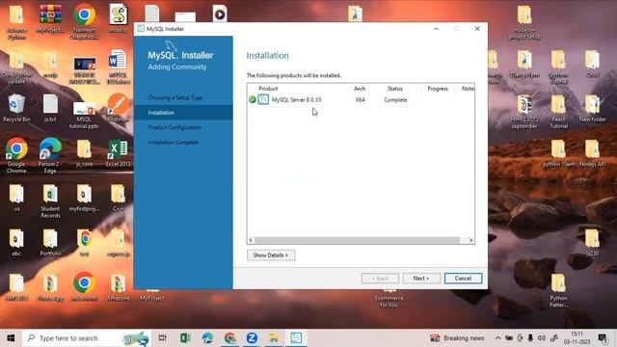This screenshot has height=347, width=617.
Task: Open the clock and date flyout
Action: pyautogui.click(x=577, y=338)
